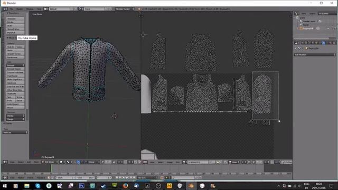Open the outliner Search menu
The width and height of the screenshot is (338, 190).
pyautogui.click(x=312, y=14)
